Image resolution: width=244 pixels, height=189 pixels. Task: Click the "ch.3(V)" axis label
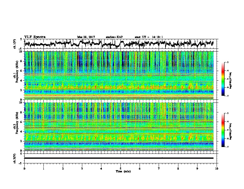15,158
